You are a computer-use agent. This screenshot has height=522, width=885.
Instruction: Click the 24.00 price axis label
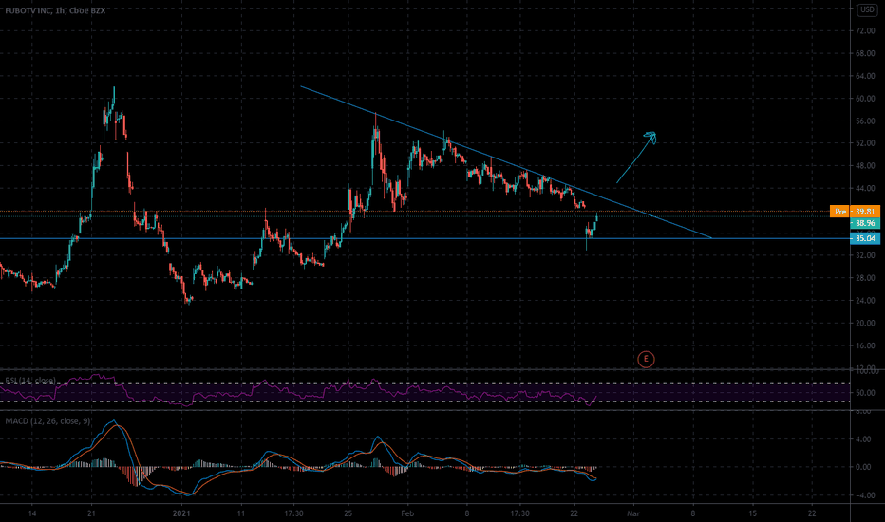tap(865, 301)
